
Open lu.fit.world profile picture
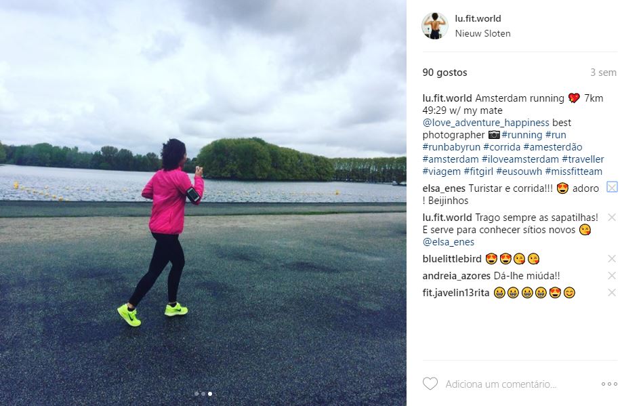tap(435, 26)
